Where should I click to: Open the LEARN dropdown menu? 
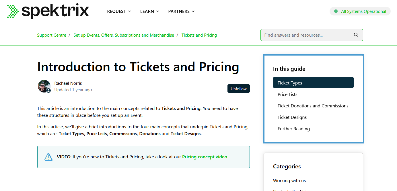click(x=149, y=11)
